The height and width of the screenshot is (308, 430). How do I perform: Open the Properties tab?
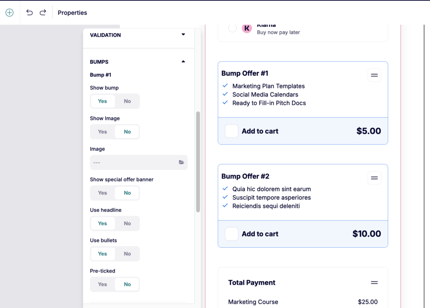click(x=72, y=13)
